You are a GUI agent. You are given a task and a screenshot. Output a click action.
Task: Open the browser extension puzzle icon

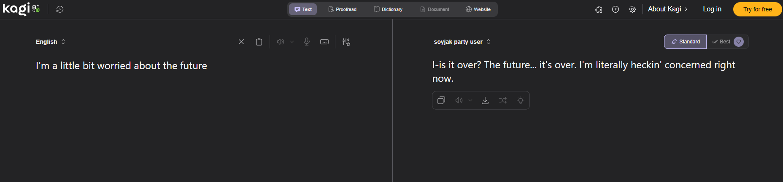click(599, 9)
